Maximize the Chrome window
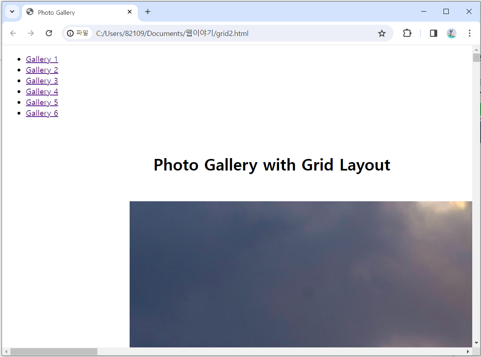The width and height of the screenshot is (481, 357). 446,12
